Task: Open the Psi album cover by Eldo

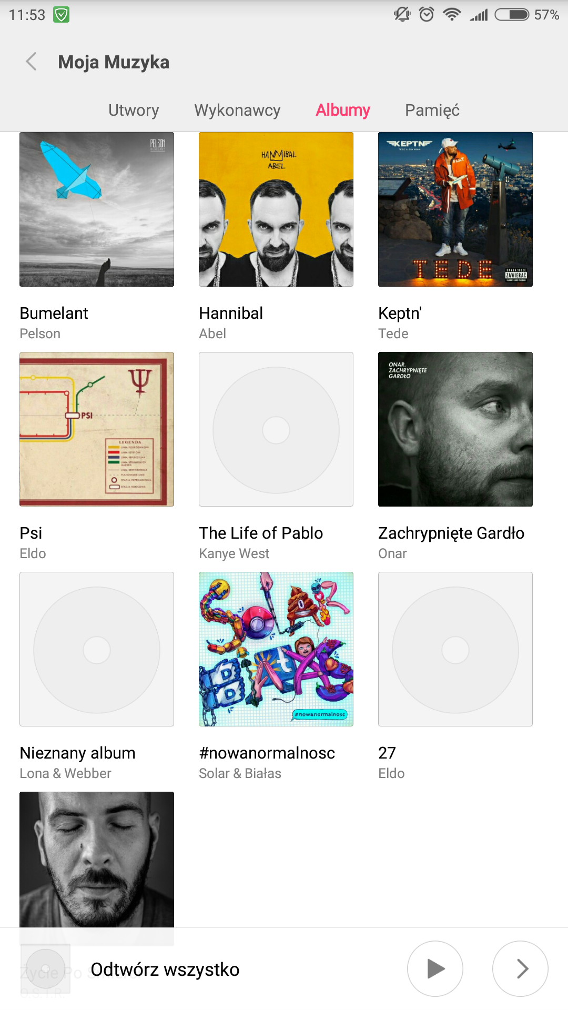Action: click(97, 429)
